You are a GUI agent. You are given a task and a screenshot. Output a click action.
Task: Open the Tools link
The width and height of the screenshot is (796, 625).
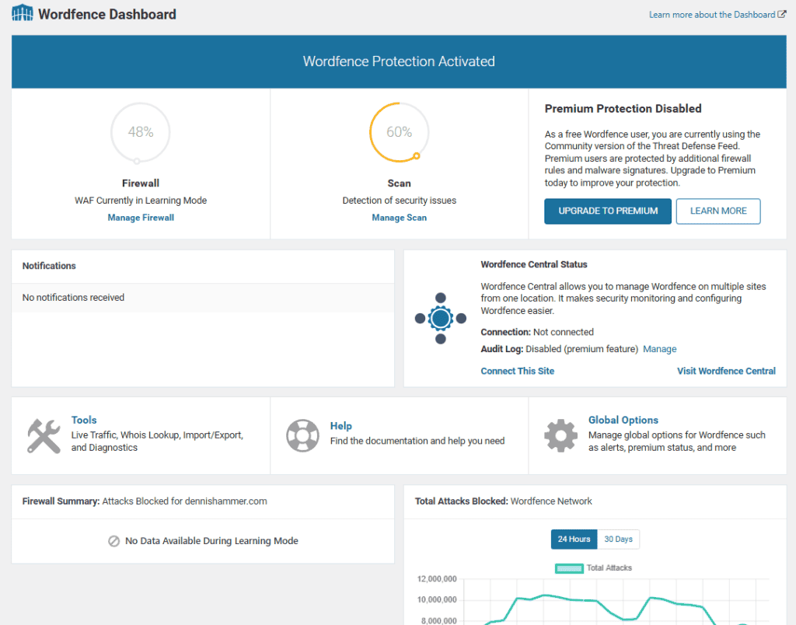pos(84,420)
